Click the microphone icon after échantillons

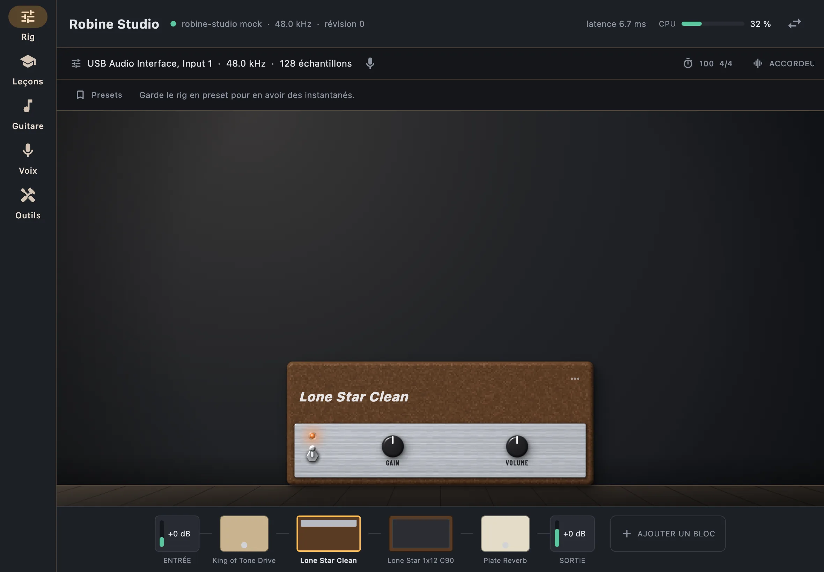[x=370, y=63]
